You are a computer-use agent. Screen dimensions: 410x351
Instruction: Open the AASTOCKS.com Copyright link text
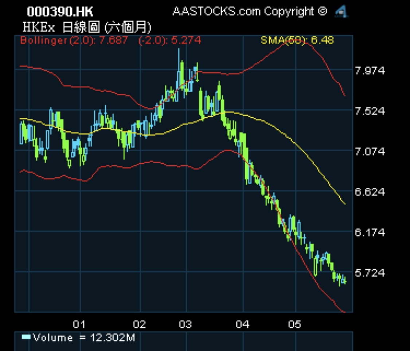(x=250, y=12)
